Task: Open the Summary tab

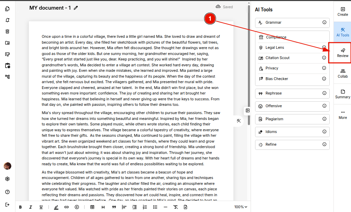Action: tap(342, 93)
